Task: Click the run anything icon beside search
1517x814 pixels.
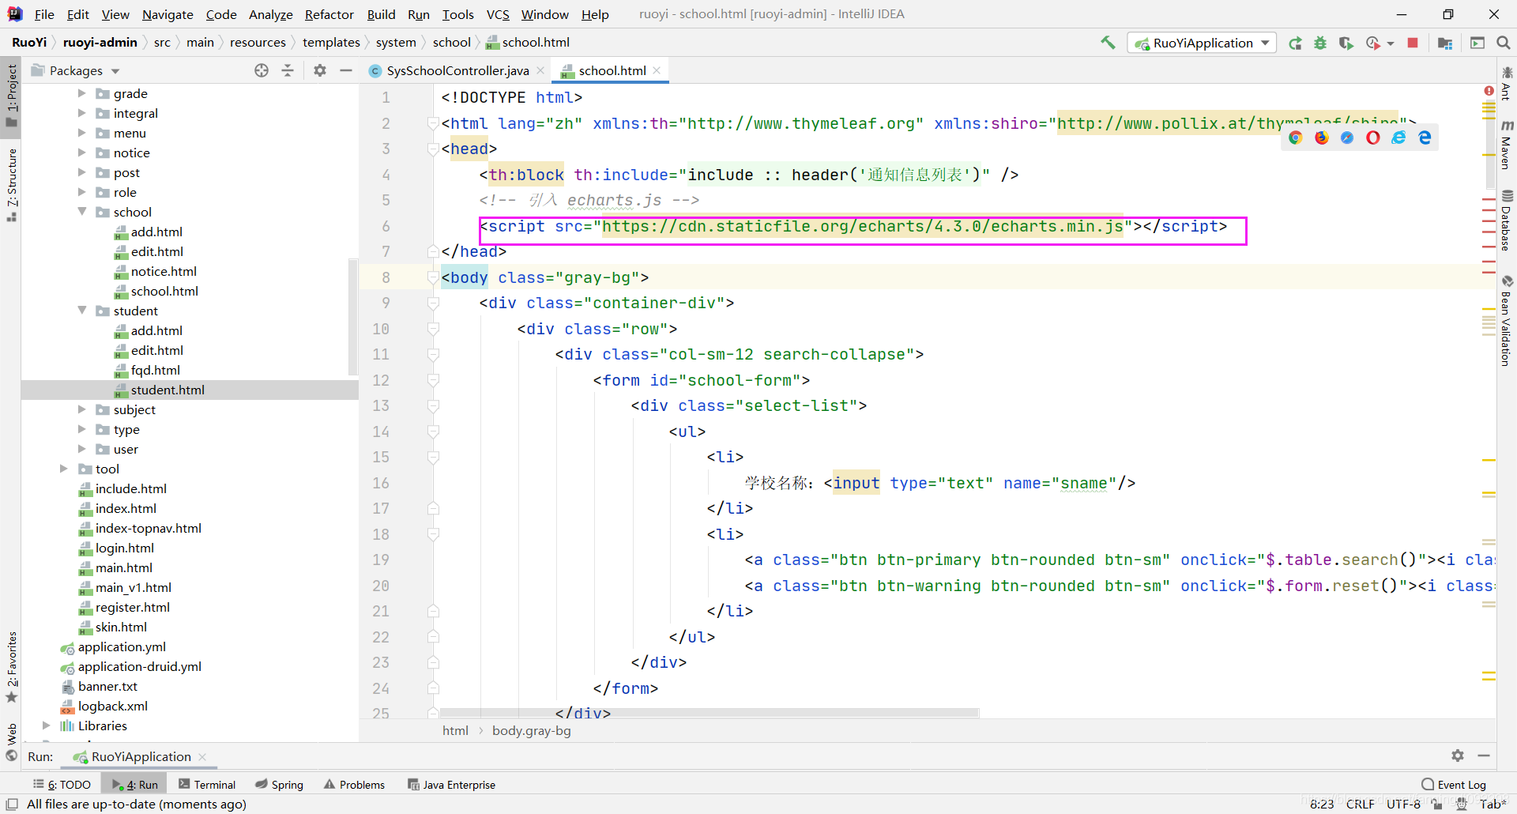Action: 1477,43
